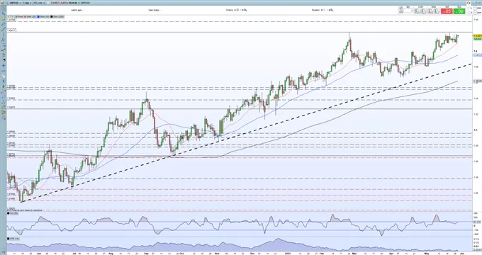Click the red SMA 20 color swatch
The image size is (482, 255).
pos(26,16)
